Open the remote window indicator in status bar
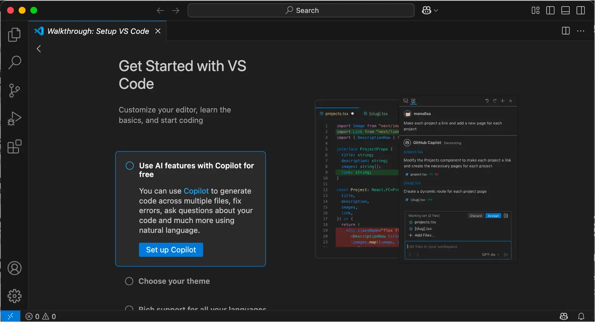Image resolution: width=595 pixels, height=322 pixels. (10, 316)
